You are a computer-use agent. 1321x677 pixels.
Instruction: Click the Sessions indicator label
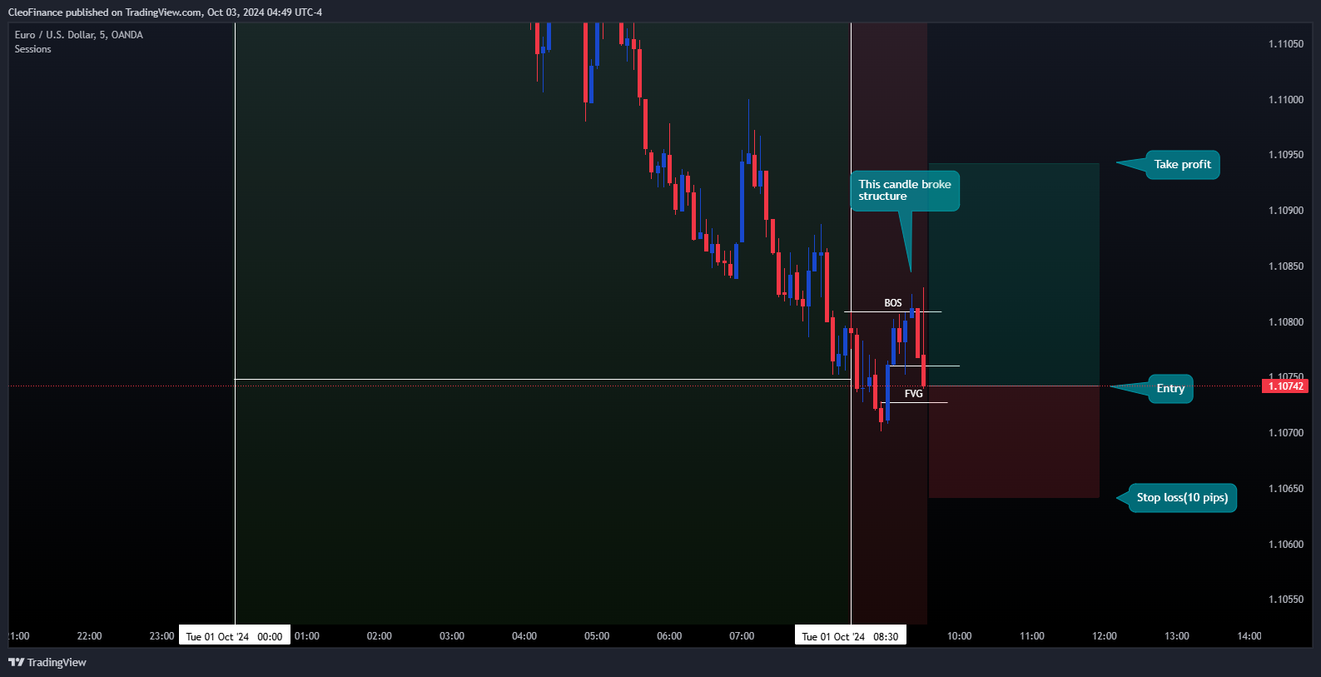pyautogui.click(x=32, y=49)
